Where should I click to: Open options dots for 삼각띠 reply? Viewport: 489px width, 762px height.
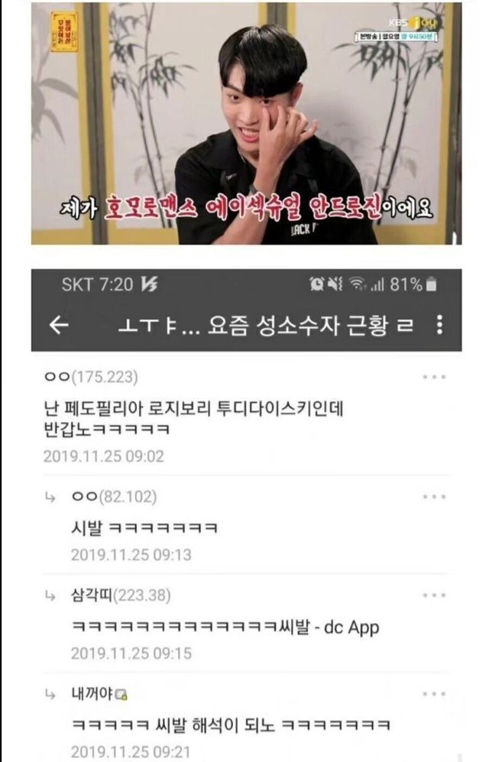434,595
